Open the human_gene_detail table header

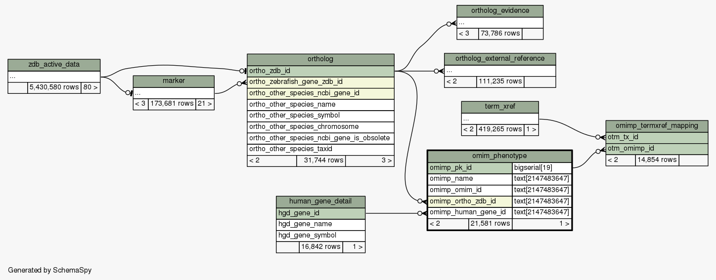(320, 201)
